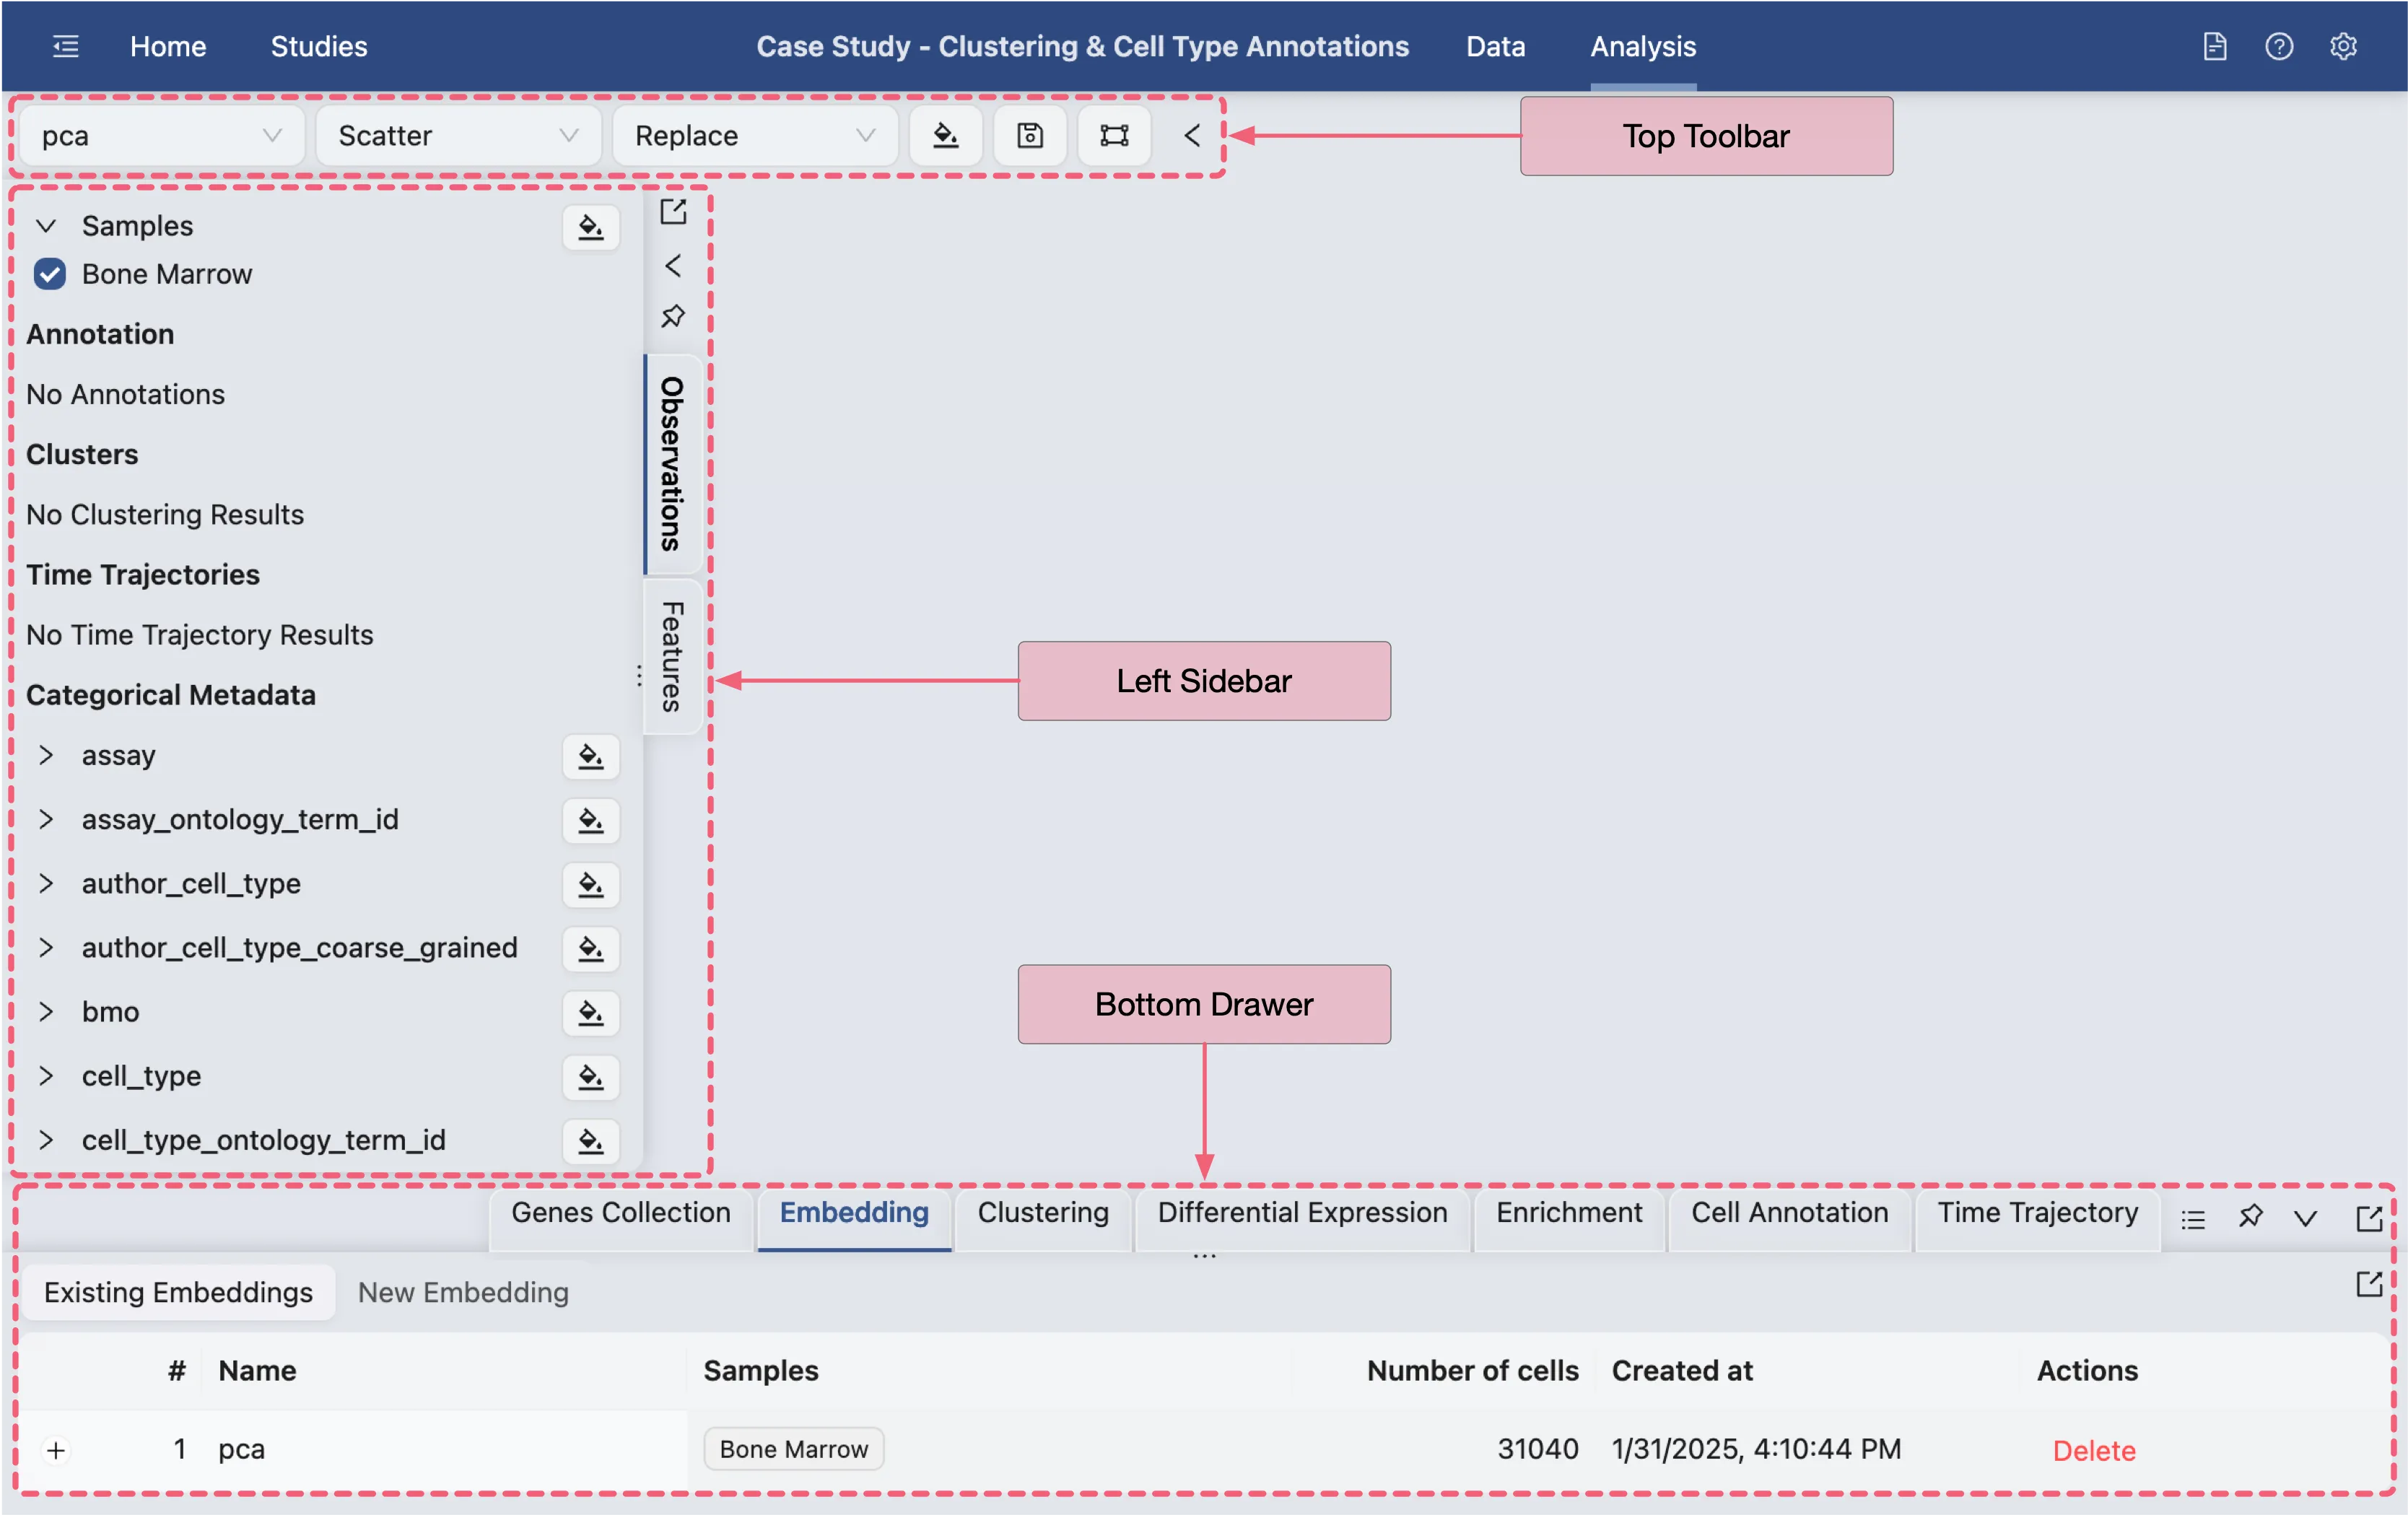The width and height of the screenshot is (2408, 1515).
Task: Click the color-by icon next to cell_type
Action: [x=590, y=1078]
